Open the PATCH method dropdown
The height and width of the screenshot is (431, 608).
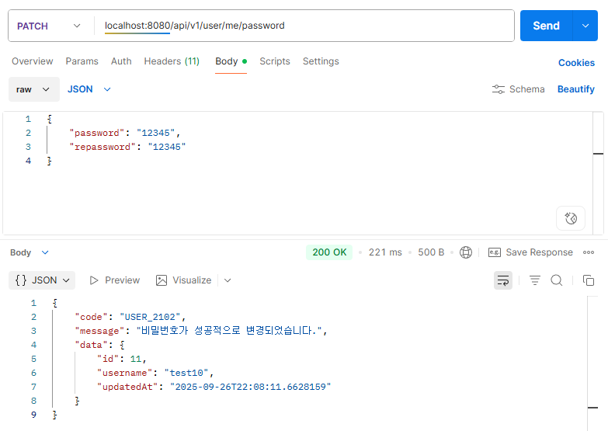coord(49,26)
